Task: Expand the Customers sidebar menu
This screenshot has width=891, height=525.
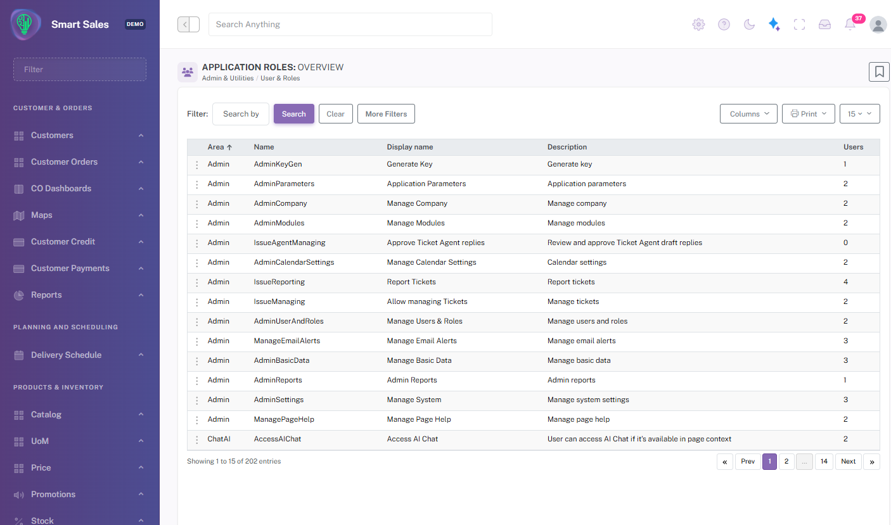Action: [79, 136]
